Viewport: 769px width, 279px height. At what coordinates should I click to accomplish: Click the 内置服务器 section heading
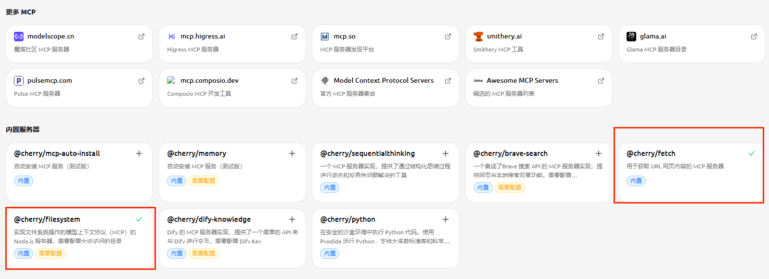[x=23, y=129]
